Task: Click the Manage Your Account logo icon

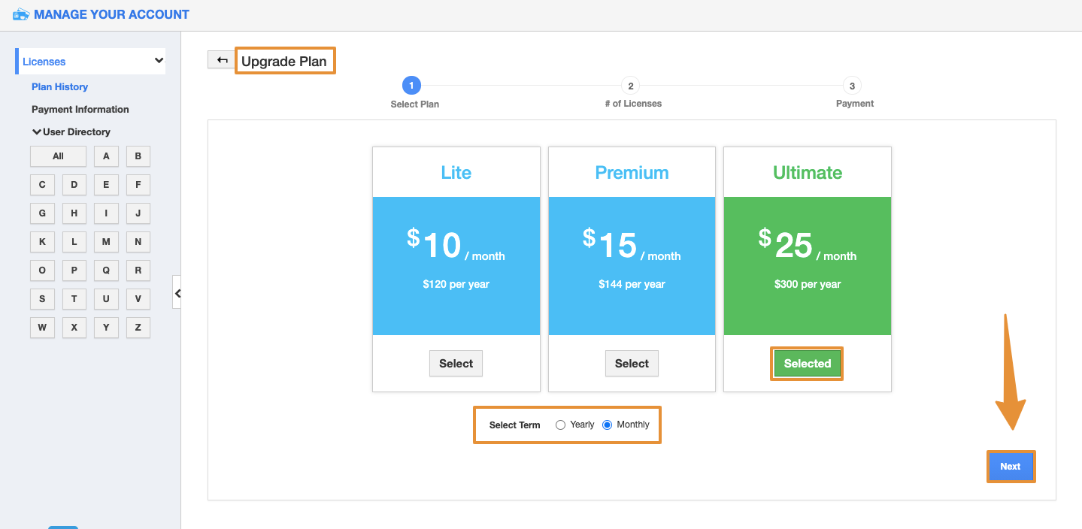Action: tap(21, 14)
